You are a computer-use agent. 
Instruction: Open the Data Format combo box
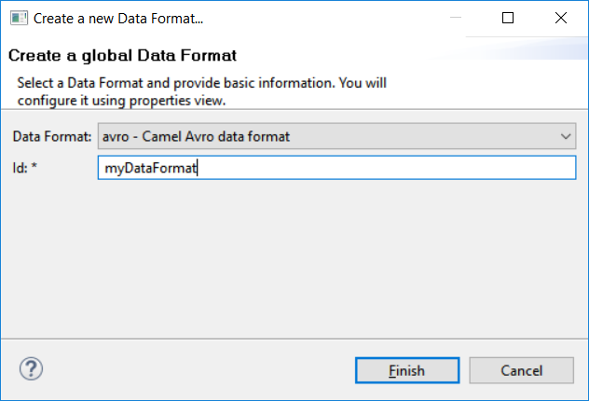[x=336, y=136]
